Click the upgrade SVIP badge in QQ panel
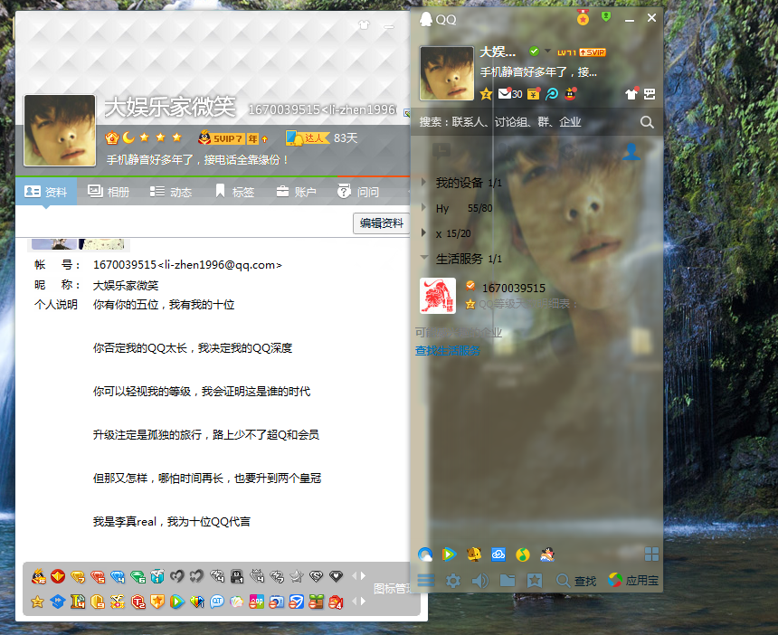Image resolution: width=778 pixels, height=635 pixels. [593, 52]
